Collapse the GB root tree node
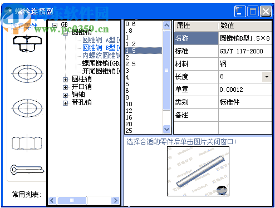The width and height of the screenshot is (275, 208). coord(55,24)
